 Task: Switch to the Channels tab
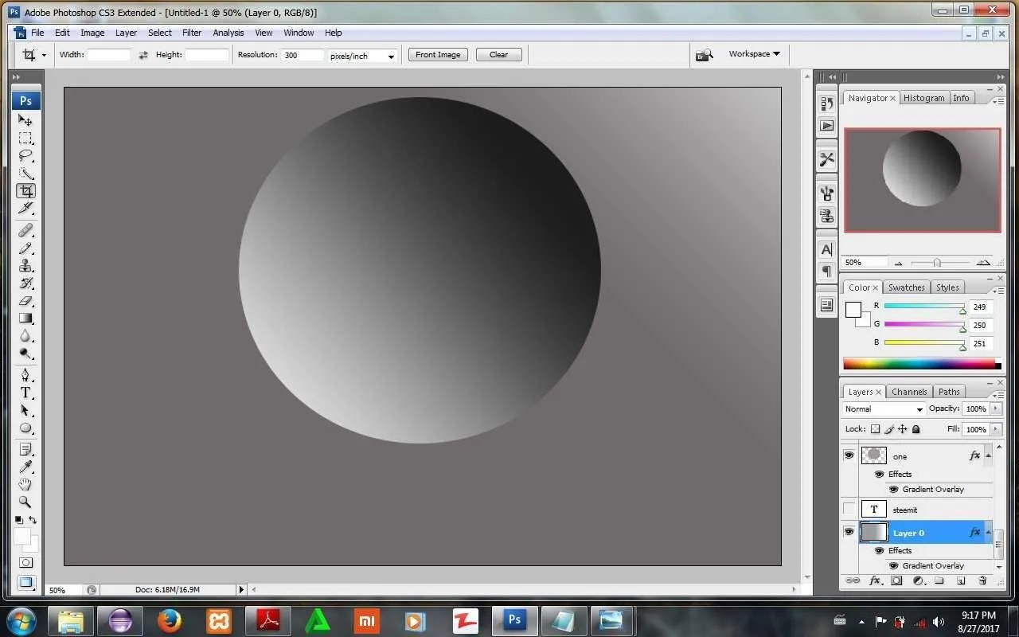[x=909, y=392]
